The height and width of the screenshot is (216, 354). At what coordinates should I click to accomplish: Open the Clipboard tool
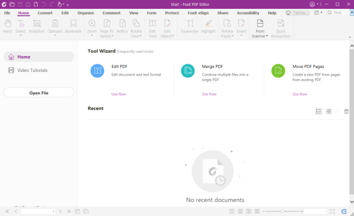coord(55,27)
